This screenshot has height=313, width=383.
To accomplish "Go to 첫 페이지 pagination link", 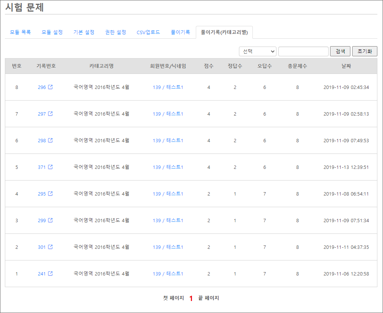I will coord(173,298).
